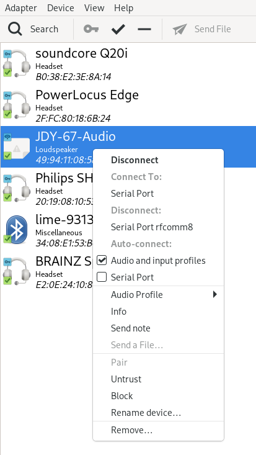Choose Remove… in context menu

point(131,430)
